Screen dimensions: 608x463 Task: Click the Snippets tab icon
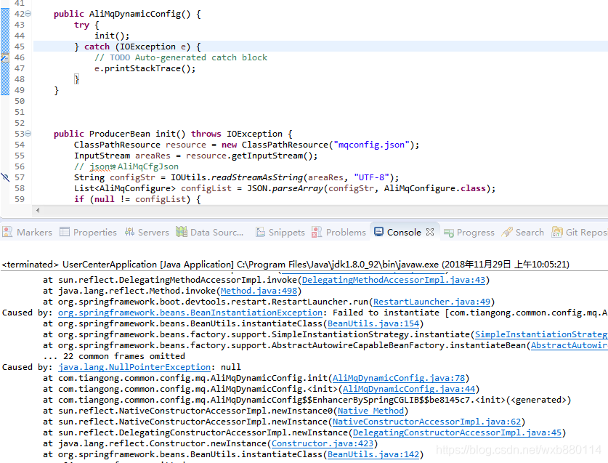click(260, 232)
